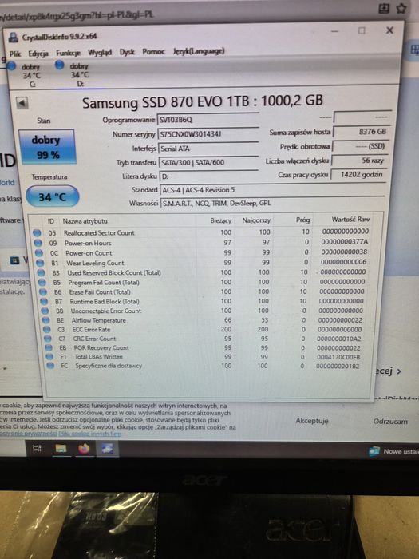Image resolution: width=419 pixels, height=559 pixels.
Task: Click the Numer seryjny field
Action: coord(208,133)
